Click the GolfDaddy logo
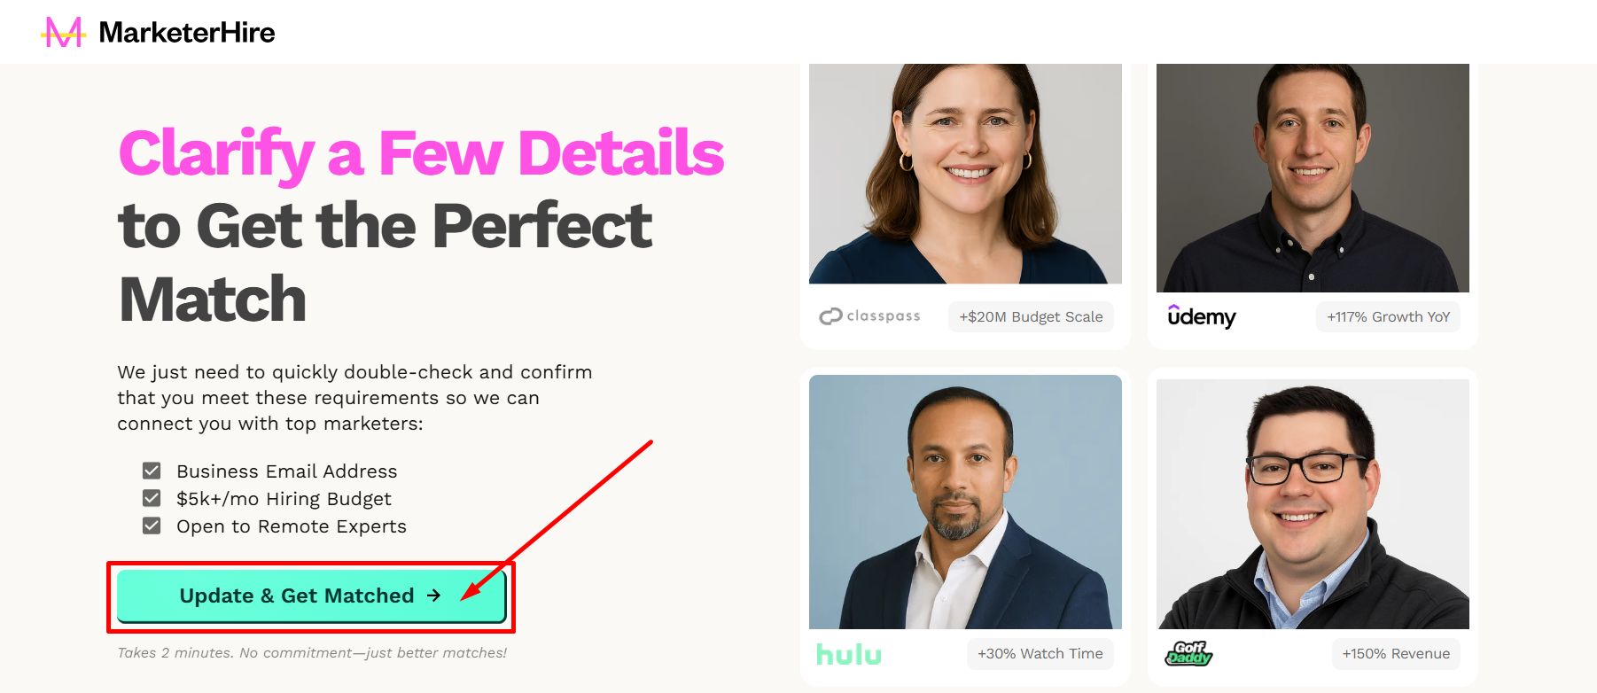Viewport: 1597px width, 693px height. click(1188, 654)
